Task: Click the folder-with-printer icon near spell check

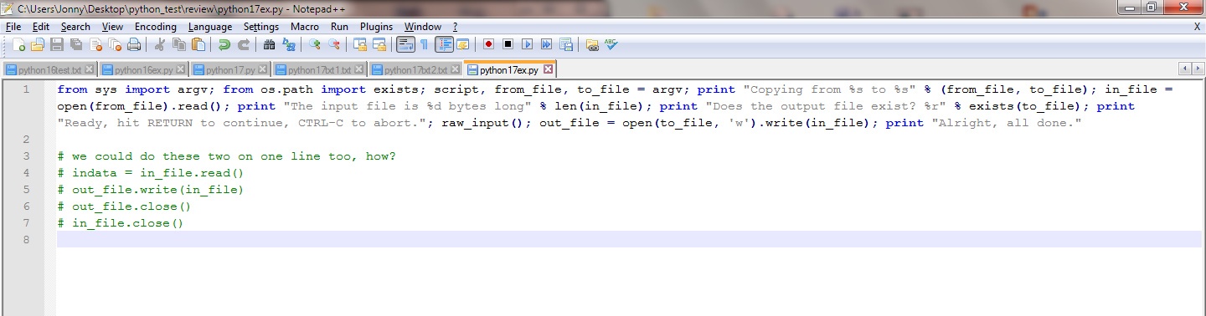Action: [x=592, y=44]
